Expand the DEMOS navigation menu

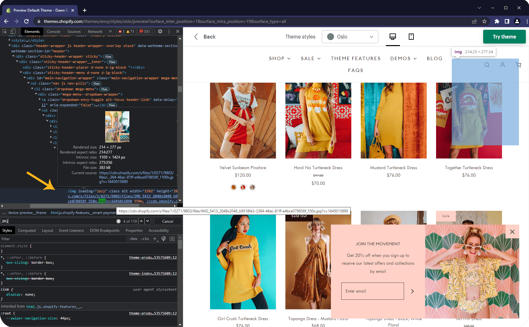point(403,59)
